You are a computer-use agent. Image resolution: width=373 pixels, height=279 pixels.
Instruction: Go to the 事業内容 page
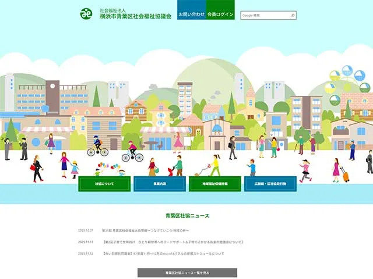[160, 184]
